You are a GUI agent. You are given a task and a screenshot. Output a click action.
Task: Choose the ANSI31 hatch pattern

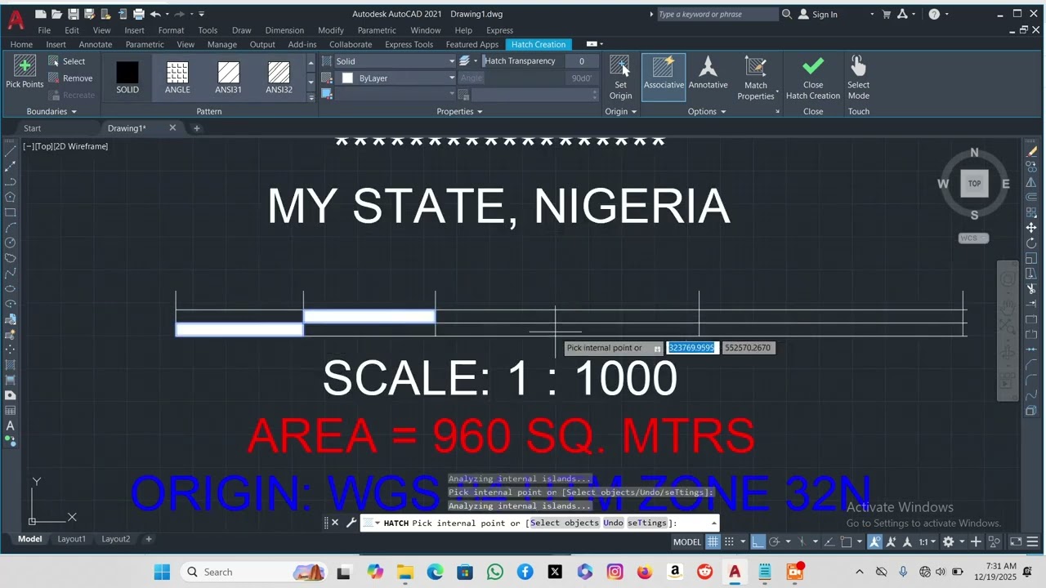coord(228,78)
